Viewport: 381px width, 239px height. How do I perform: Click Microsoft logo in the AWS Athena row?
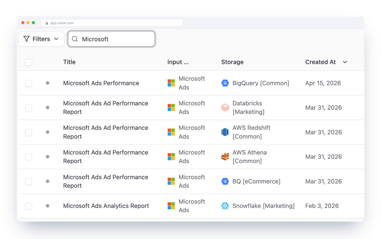click(x=171, y=157)
